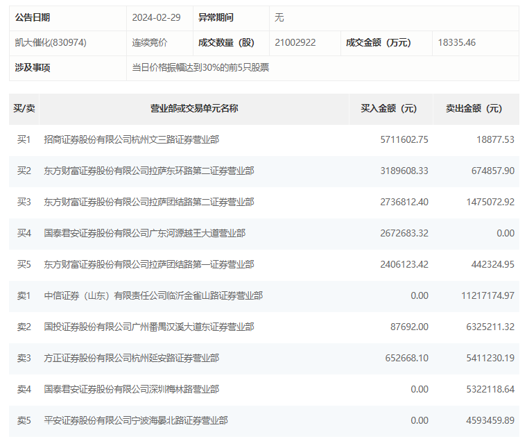This screenshot has height=448, width=527.
Task: Click the announcement date value 2024-02-29
Action: pyautogui.click(x=156, y=17)
